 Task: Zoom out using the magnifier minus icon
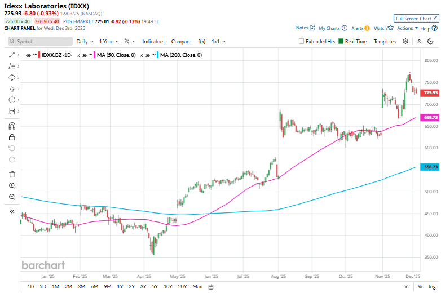click(12, 197)
